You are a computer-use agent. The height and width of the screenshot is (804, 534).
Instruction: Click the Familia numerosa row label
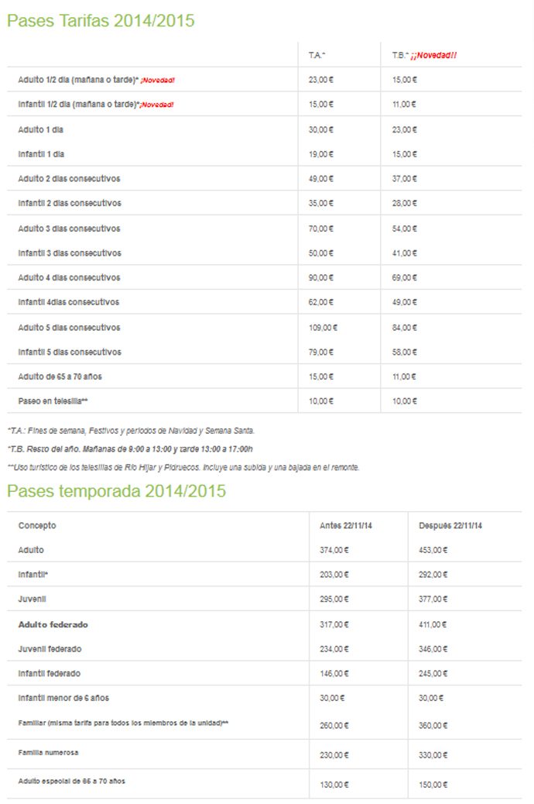point(48,752)
